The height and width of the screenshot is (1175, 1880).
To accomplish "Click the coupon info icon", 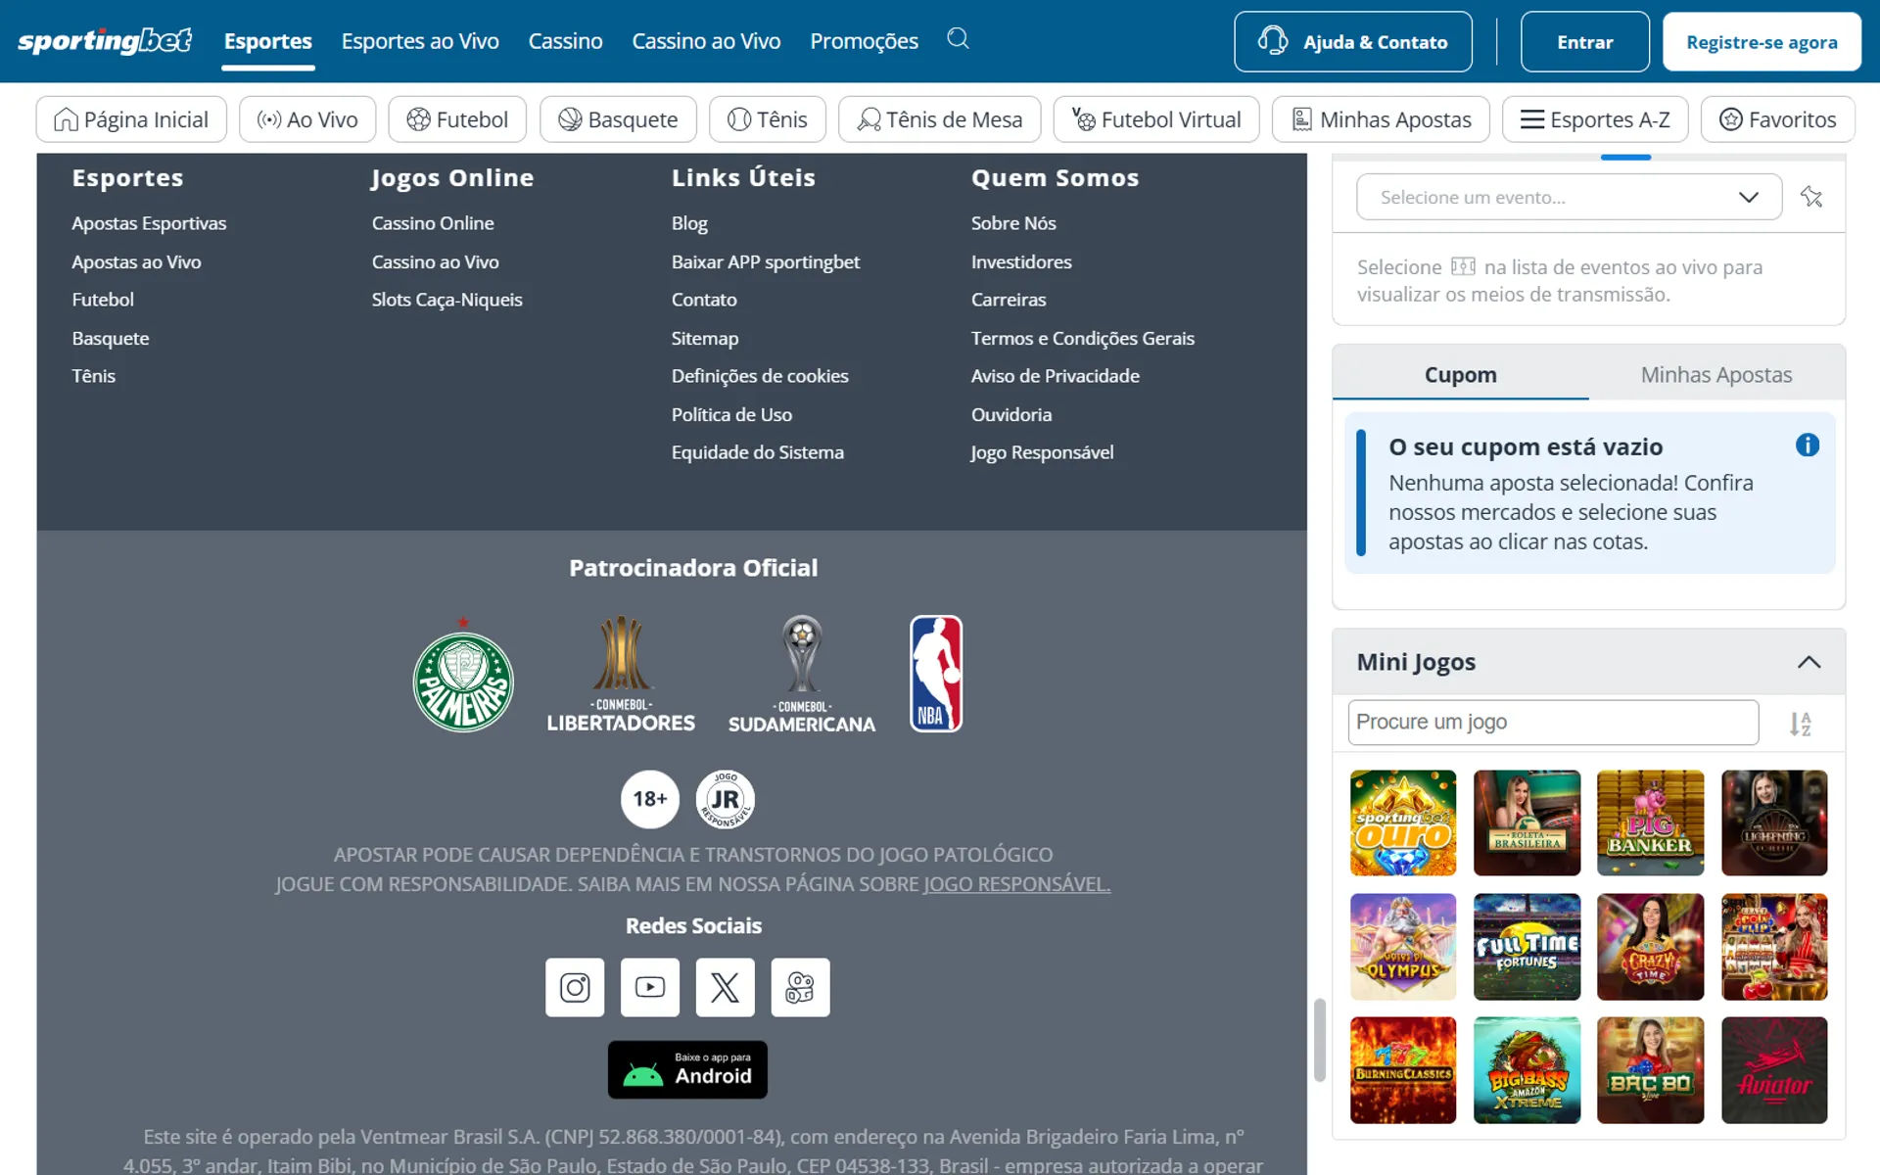I will [1808, 446].
